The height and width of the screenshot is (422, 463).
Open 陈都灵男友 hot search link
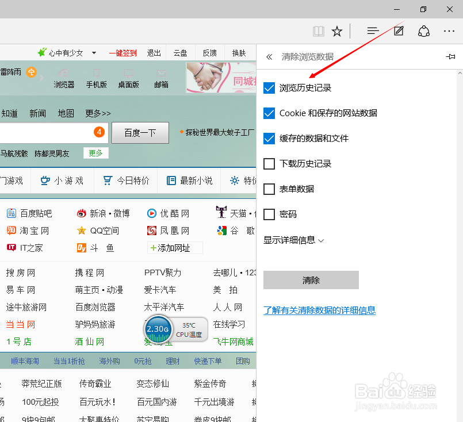[x=52, y=154]
